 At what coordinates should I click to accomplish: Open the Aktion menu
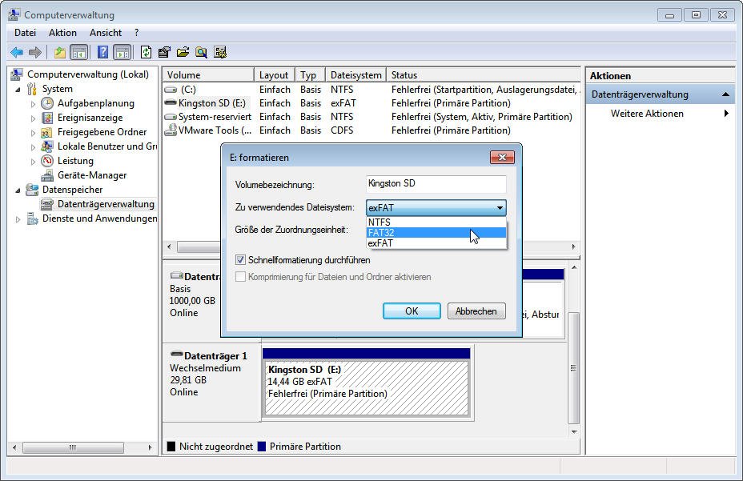point(62,33)
